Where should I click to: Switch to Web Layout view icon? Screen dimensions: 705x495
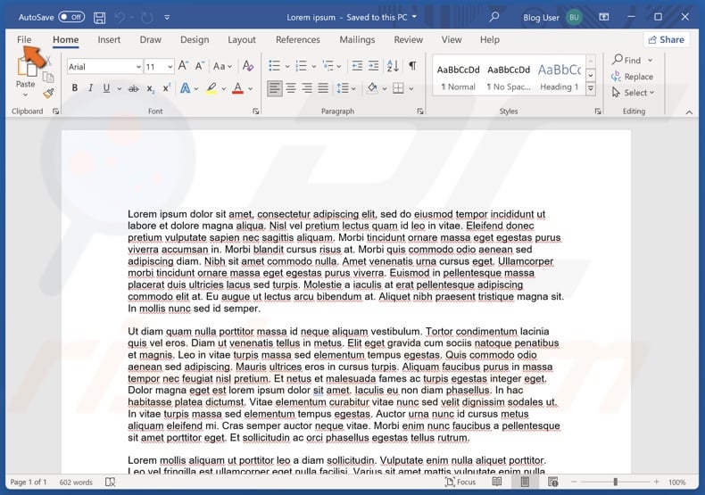tap(553, 482)
